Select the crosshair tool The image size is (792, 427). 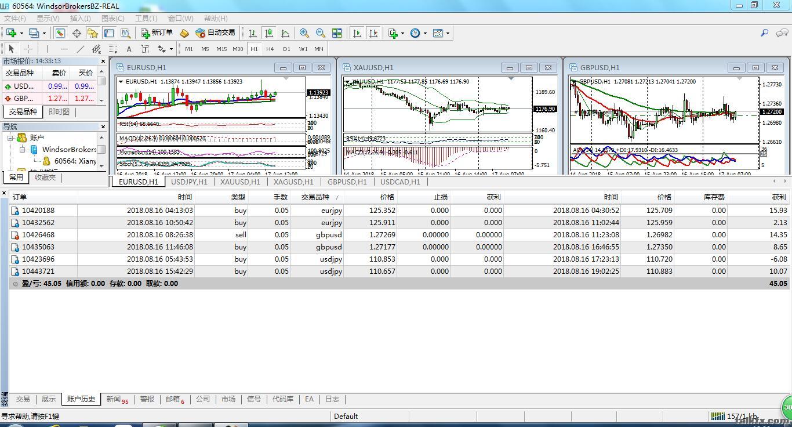click(x=28, y=49)
